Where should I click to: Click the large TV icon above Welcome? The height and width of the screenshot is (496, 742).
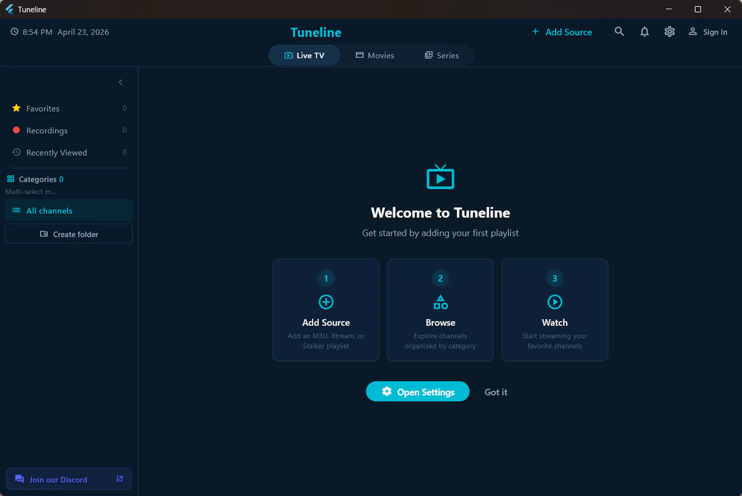[440, 176]
